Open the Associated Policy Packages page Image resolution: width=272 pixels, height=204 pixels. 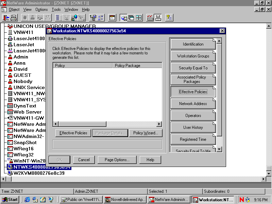pyautogui.click(x=193, y=80)
